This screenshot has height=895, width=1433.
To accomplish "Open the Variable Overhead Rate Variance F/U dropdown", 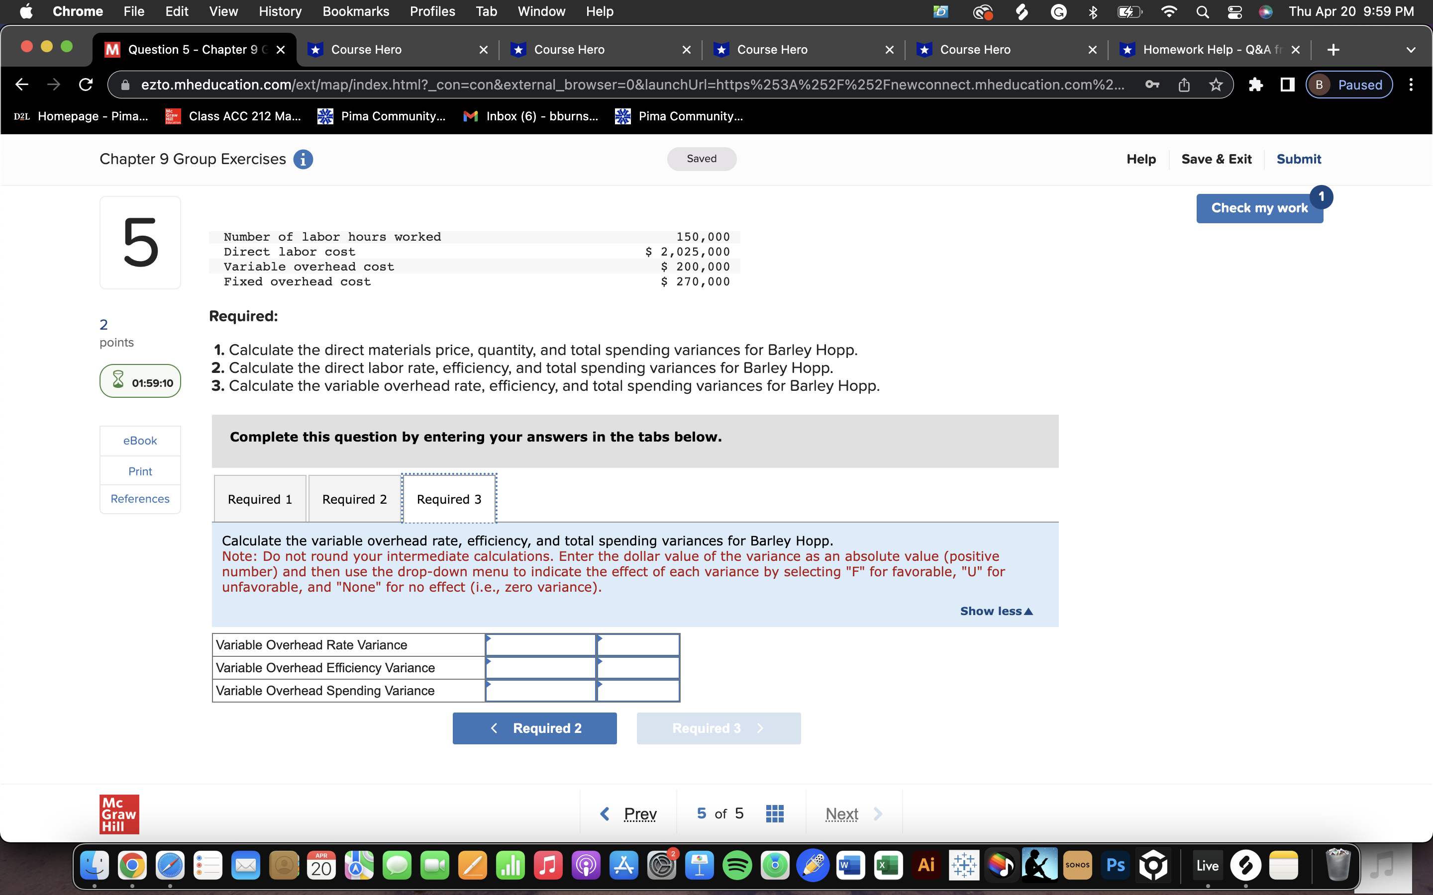I will click(x=638, y=644).
